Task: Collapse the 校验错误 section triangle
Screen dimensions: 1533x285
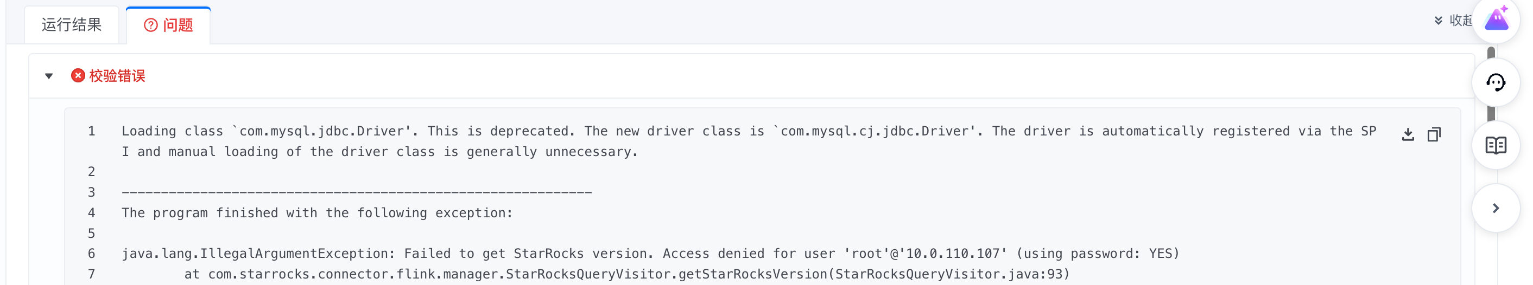Action: click(x=49, y=76)
